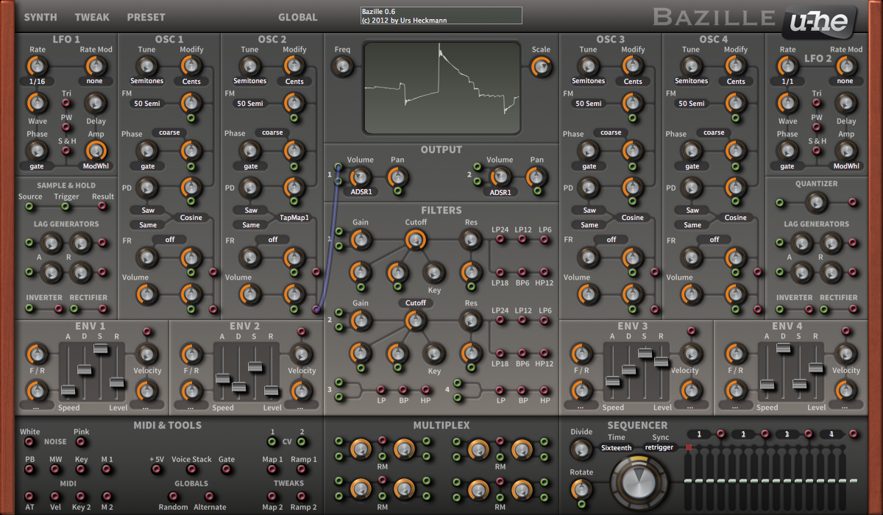This screenshot has height=515, width=883.
Task: Click the CV 1 input jack
Action: [272, 442]
